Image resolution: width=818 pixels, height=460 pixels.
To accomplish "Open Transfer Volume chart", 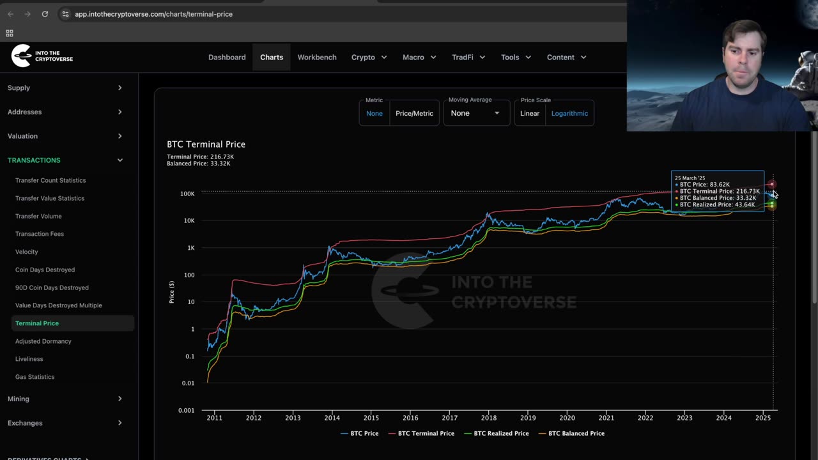I will pyautogui.click(x=38, y=216).
